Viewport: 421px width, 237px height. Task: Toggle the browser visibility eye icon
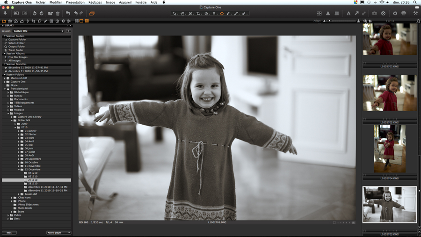[365, 21]
